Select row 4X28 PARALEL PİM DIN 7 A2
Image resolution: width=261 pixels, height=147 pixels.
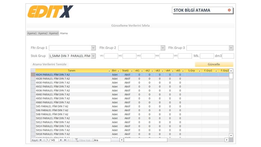coord(130,79)
